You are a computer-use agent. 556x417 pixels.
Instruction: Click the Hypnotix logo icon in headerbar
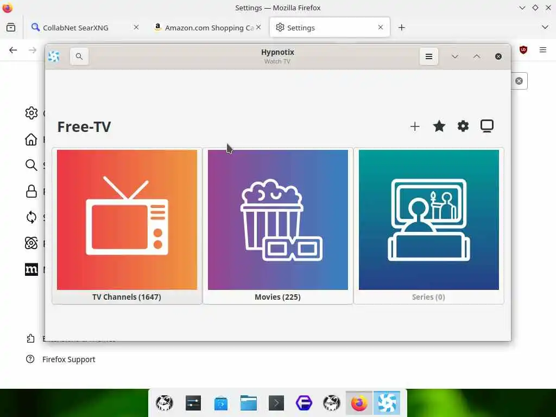pos(54,56)
